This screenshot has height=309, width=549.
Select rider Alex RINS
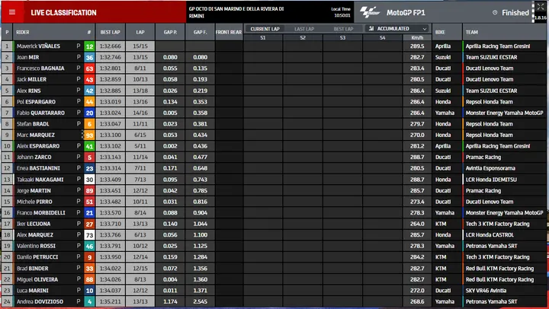29,91
